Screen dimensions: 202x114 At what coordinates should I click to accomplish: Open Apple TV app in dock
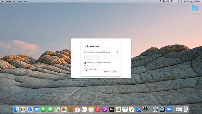(x=111, y=109)
